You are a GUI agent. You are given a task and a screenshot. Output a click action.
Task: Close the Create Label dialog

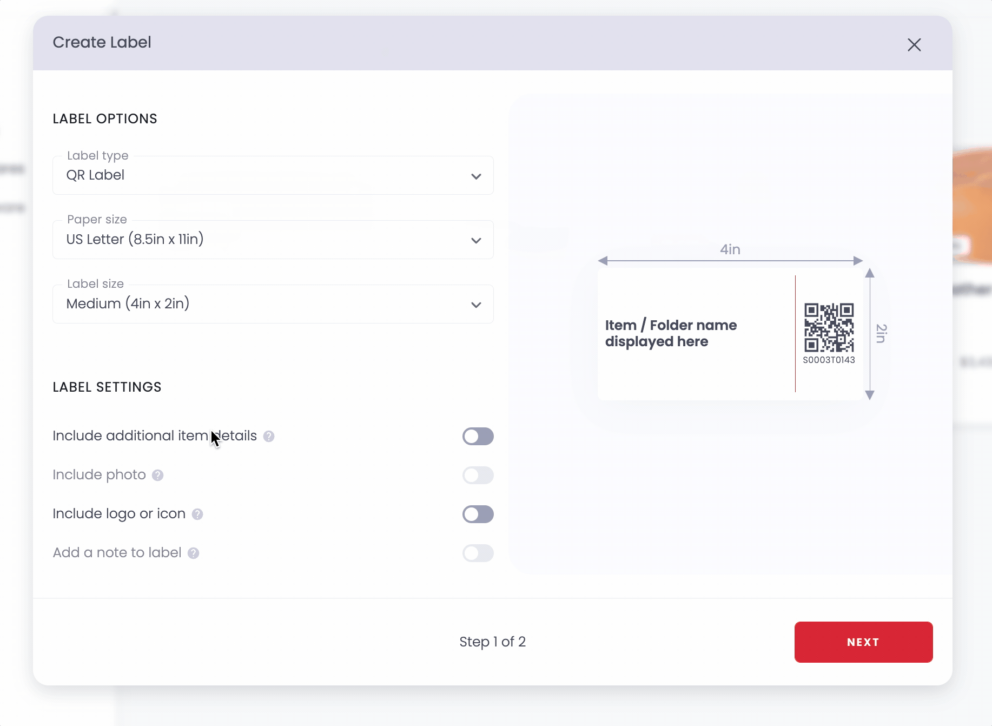(x=914, y=45)
